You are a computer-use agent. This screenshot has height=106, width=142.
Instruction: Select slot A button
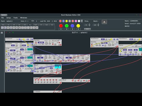click(104, 22)
